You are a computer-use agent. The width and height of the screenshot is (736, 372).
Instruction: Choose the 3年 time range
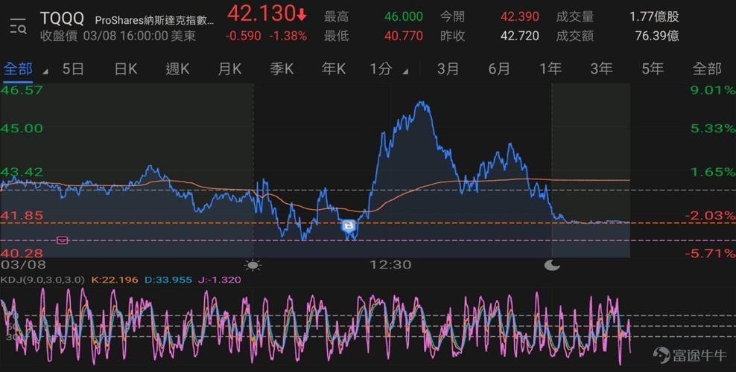point(601,69)
